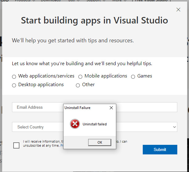Close the Uninstall Failure dialog
Screen dimensions: 189x172
[x=111, y=108]
